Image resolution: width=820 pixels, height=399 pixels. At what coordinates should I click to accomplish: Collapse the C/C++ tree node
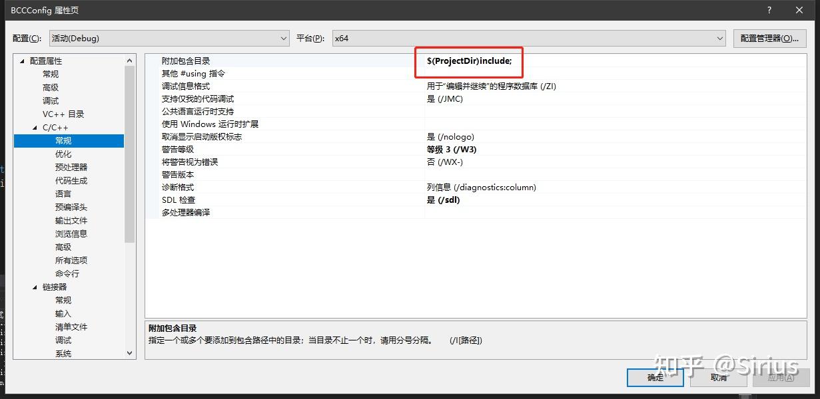pos(35,127)
